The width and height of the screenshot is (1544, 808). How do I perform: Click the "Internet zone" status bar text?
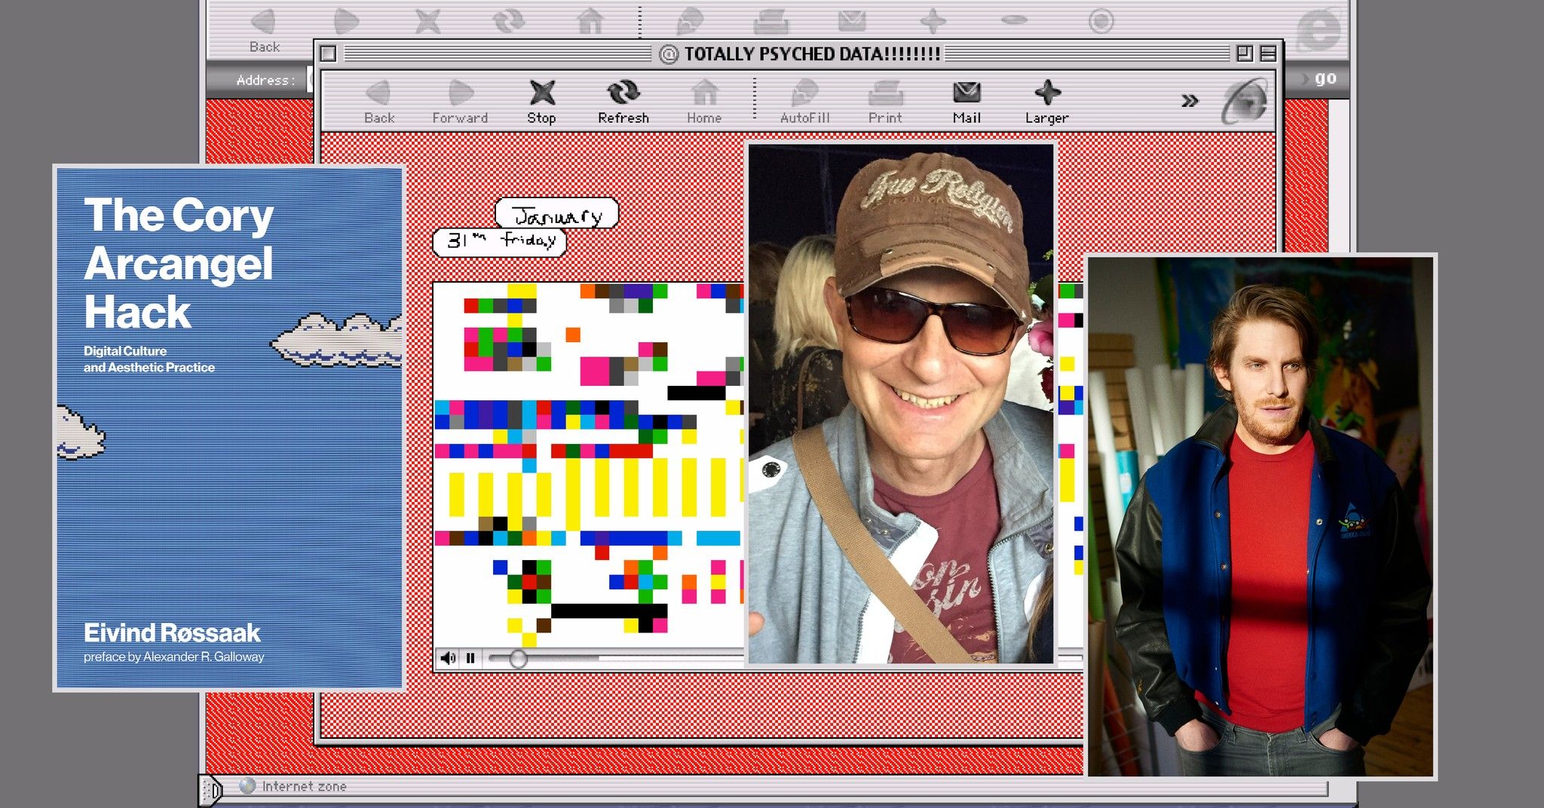[x=304, y=786]
